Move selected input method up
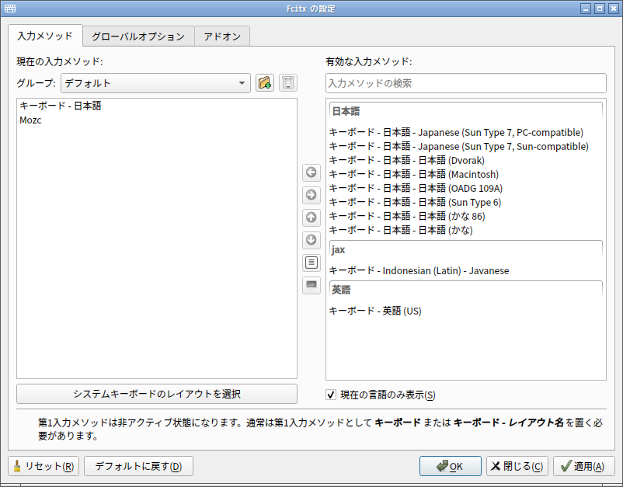The width and height of the screenshot is (623, 487). (x=311, y=217)
